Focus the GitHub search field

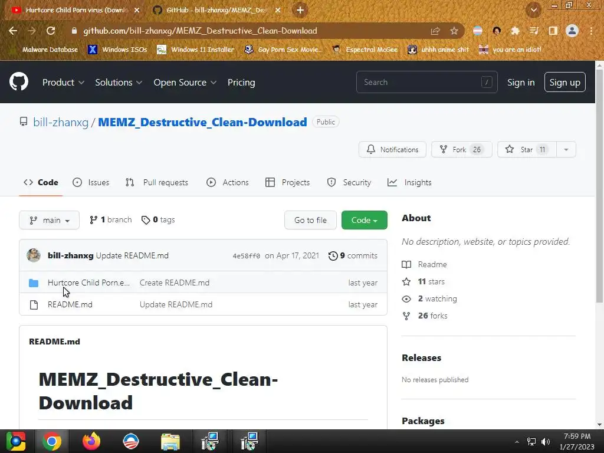coord(427,83)
